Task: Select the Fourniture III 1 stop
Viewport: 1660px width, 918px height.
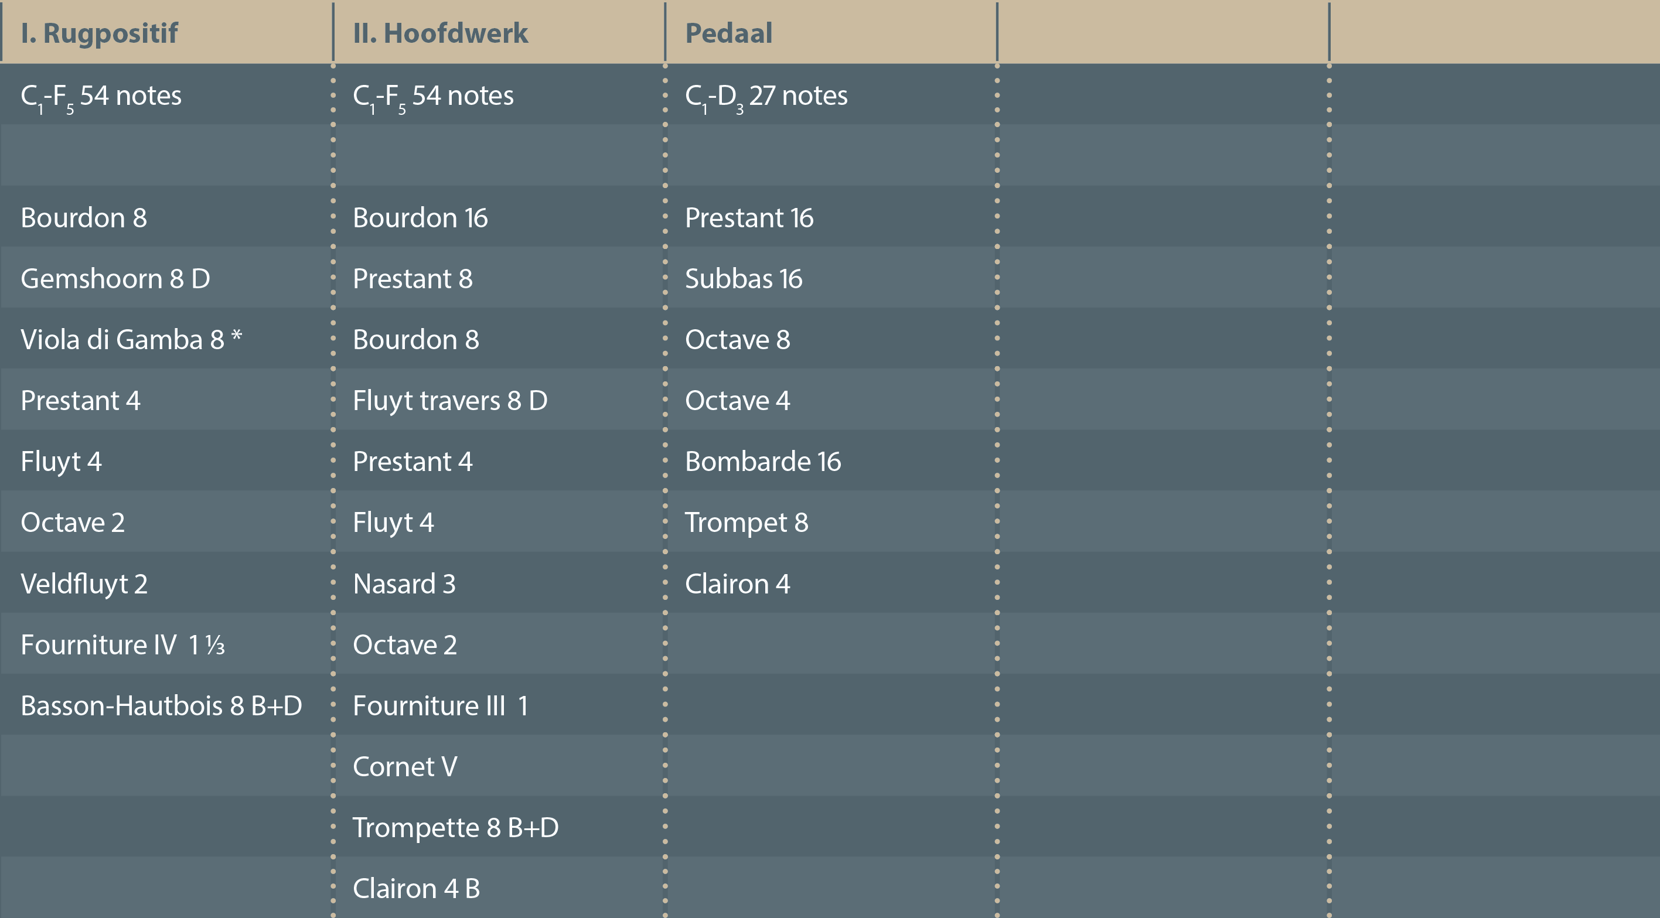Action: [440, 705]
